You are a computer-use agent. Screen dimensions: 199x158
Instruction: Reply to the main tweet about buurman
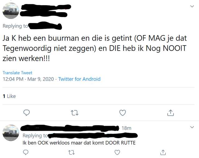26,112
